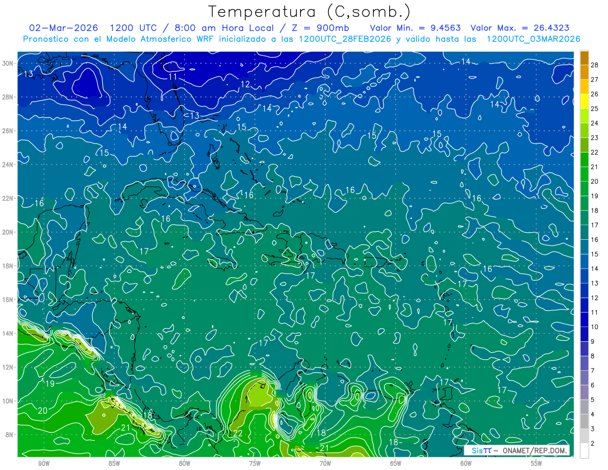Click the '60W' longitude axis label

[466, 463]
